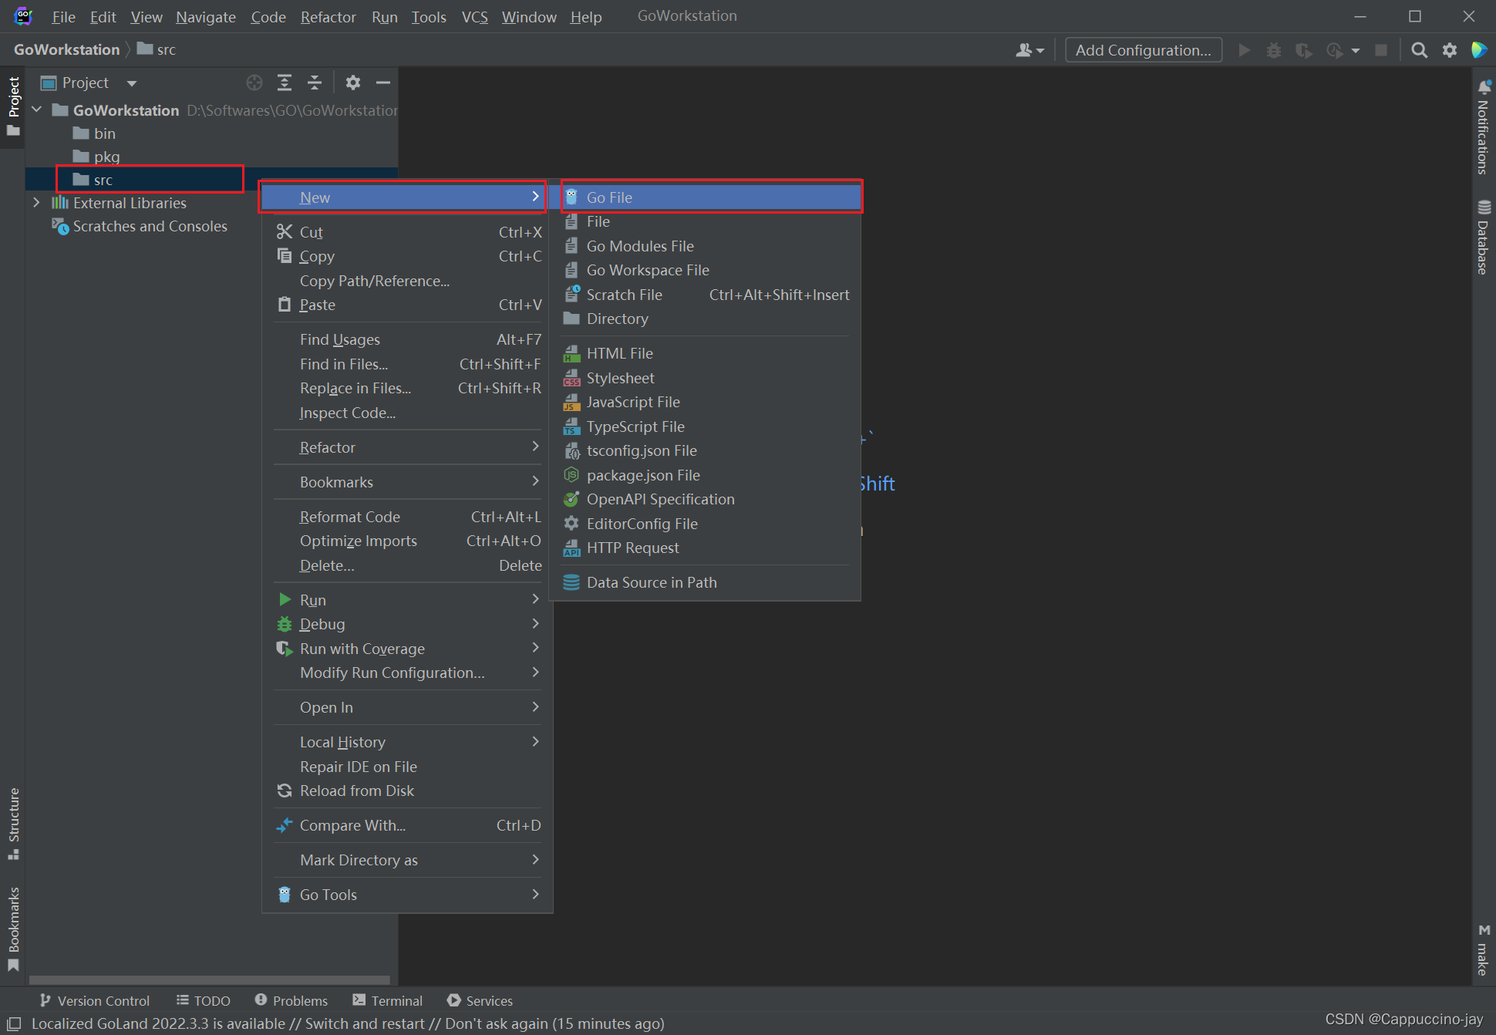Open the Version Control tab
Image resolution: width=1496 pixels, height=1035 pixels.
[94, 1000]
